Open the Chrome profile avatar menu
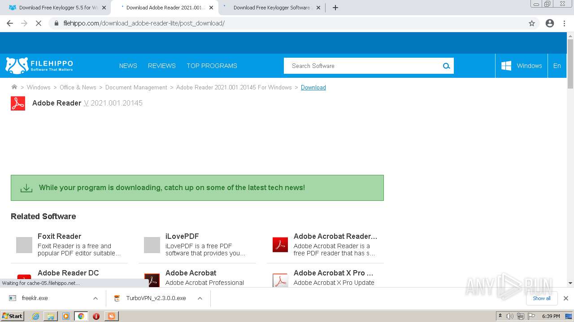Image resolution: width=574 pixels, height=322 pixels. point(550,23)
